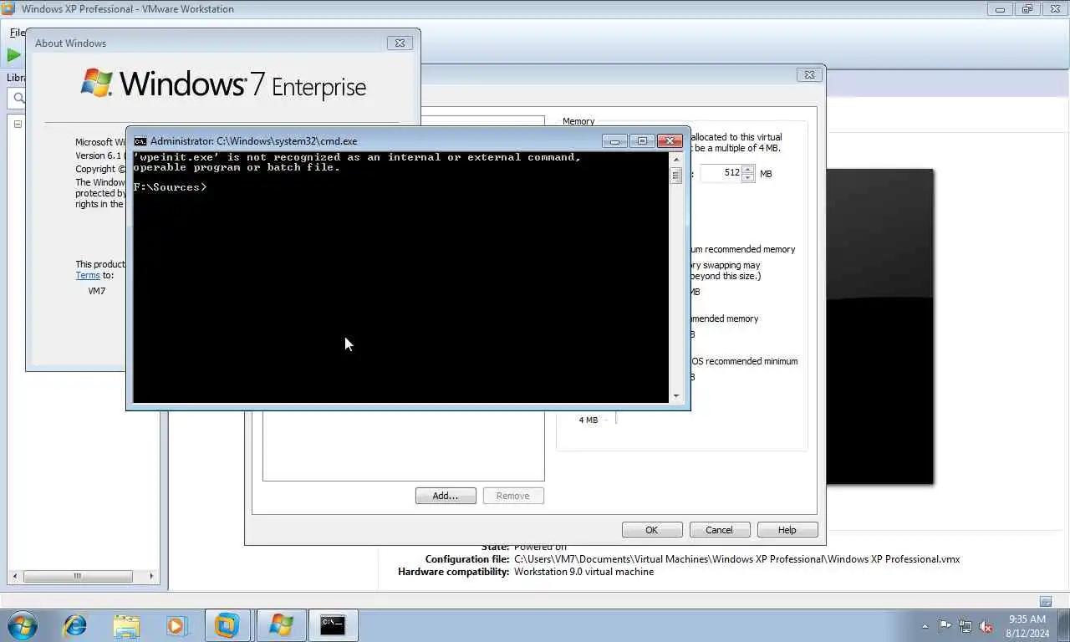Show hidden tray icons arrow
The width and height of the screenshot is (1070, 642).
925,625
